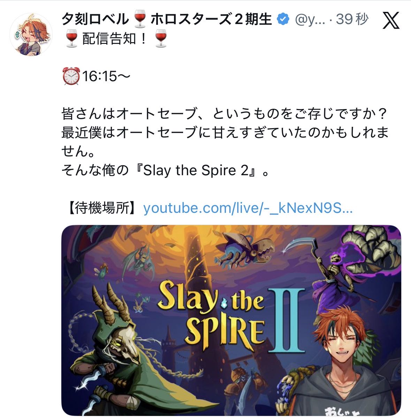Click the wine glass emoji in the display name

[140, 20]
